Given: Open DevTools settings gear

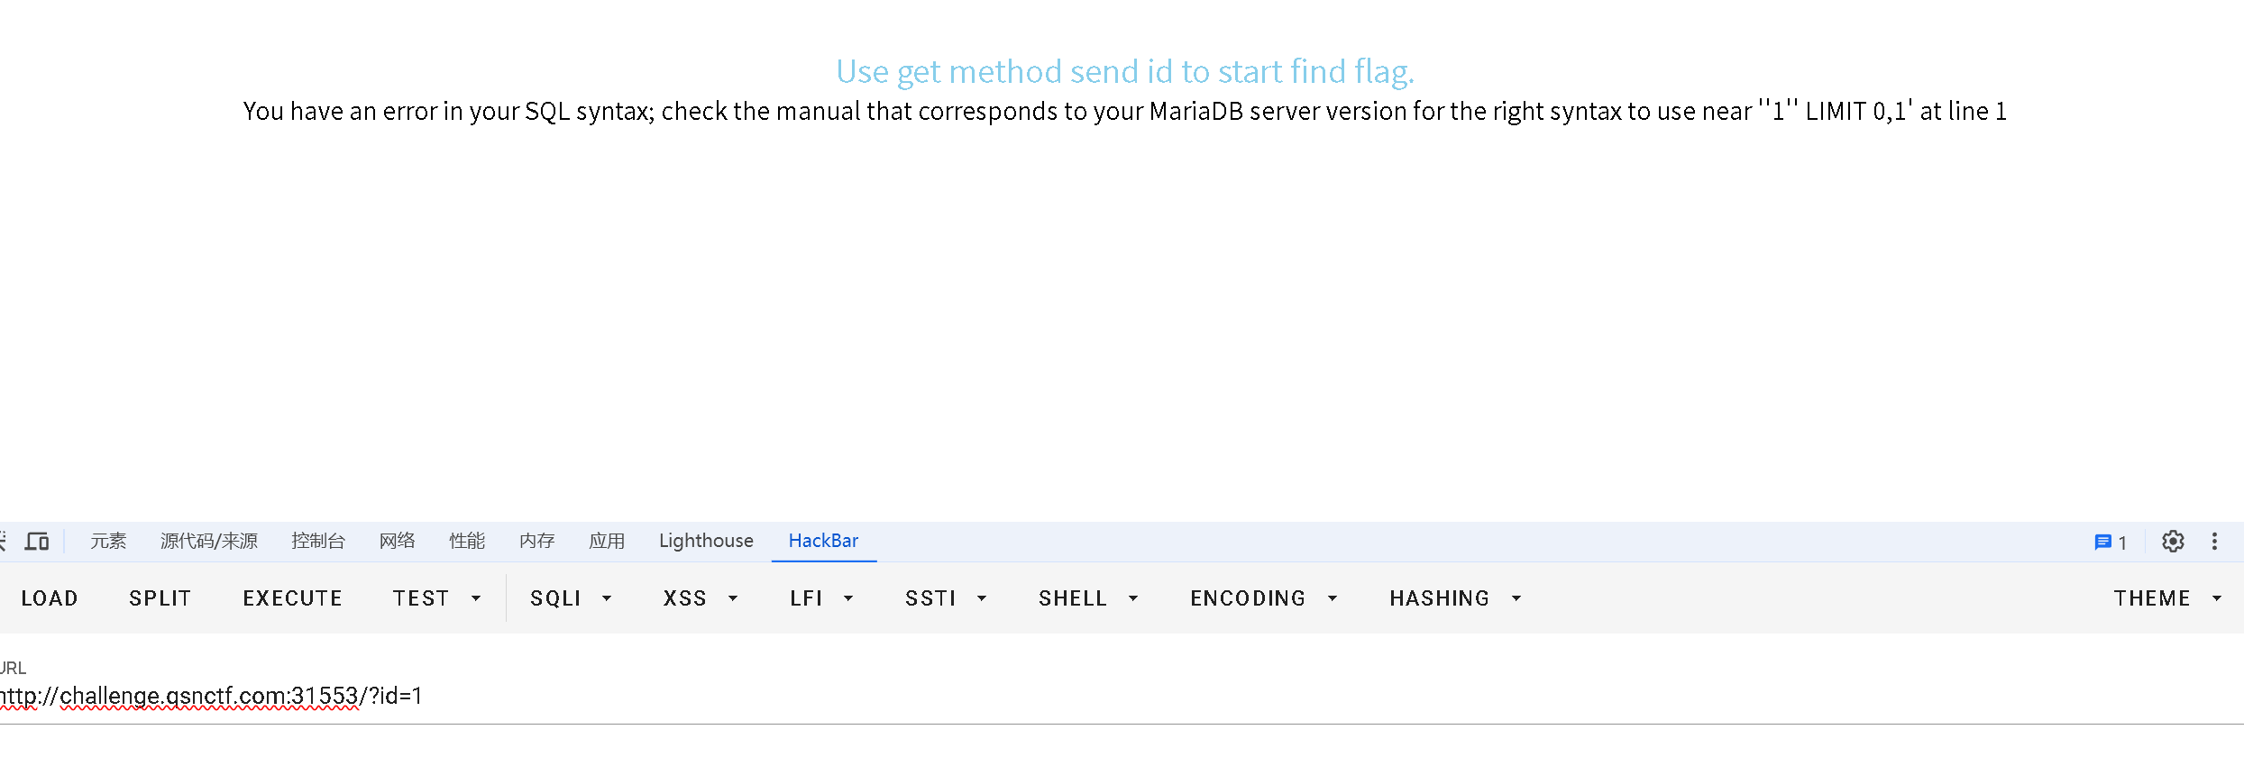Looking at the screenshot, I should pyautogui.click(x=2173, y=542).
